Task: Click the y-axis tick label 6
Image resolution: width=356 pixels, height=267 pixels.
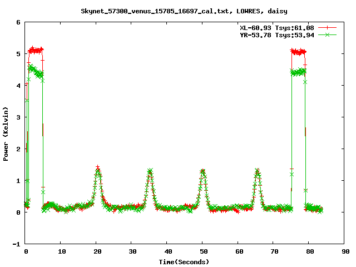Action: pyautogui.click(x=18, y=23)
